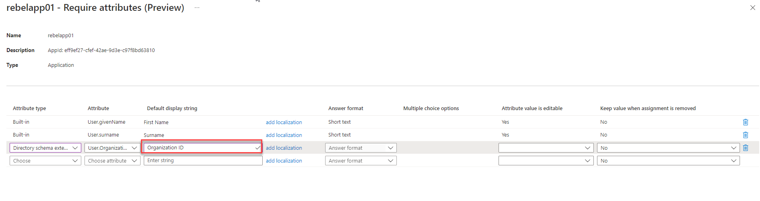The height and width of the screenshot is (201, 760).
Task: Add localization for Organization ID
Action: [x=284, y=148]
